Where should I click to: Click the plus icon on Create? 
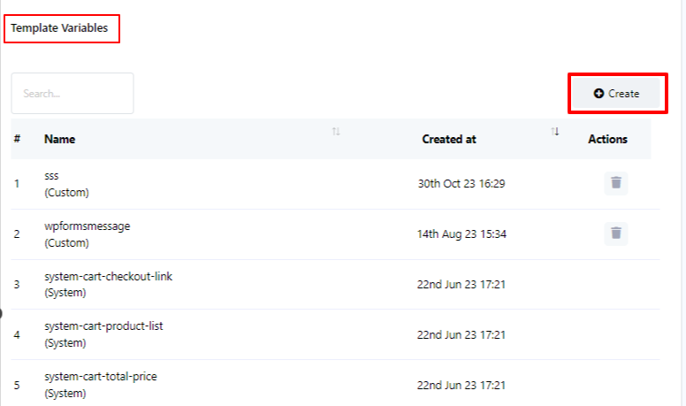tap(598, 93)
